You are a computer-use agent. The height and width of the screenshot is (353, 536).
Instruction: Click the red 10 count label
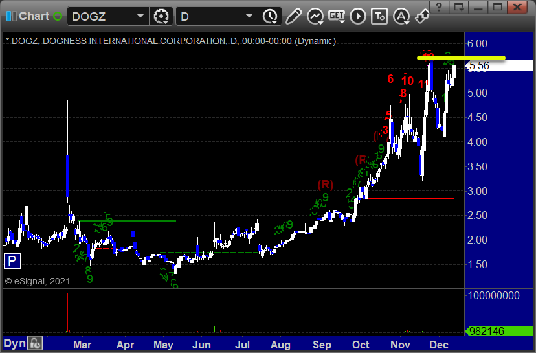tap(407, 81)
